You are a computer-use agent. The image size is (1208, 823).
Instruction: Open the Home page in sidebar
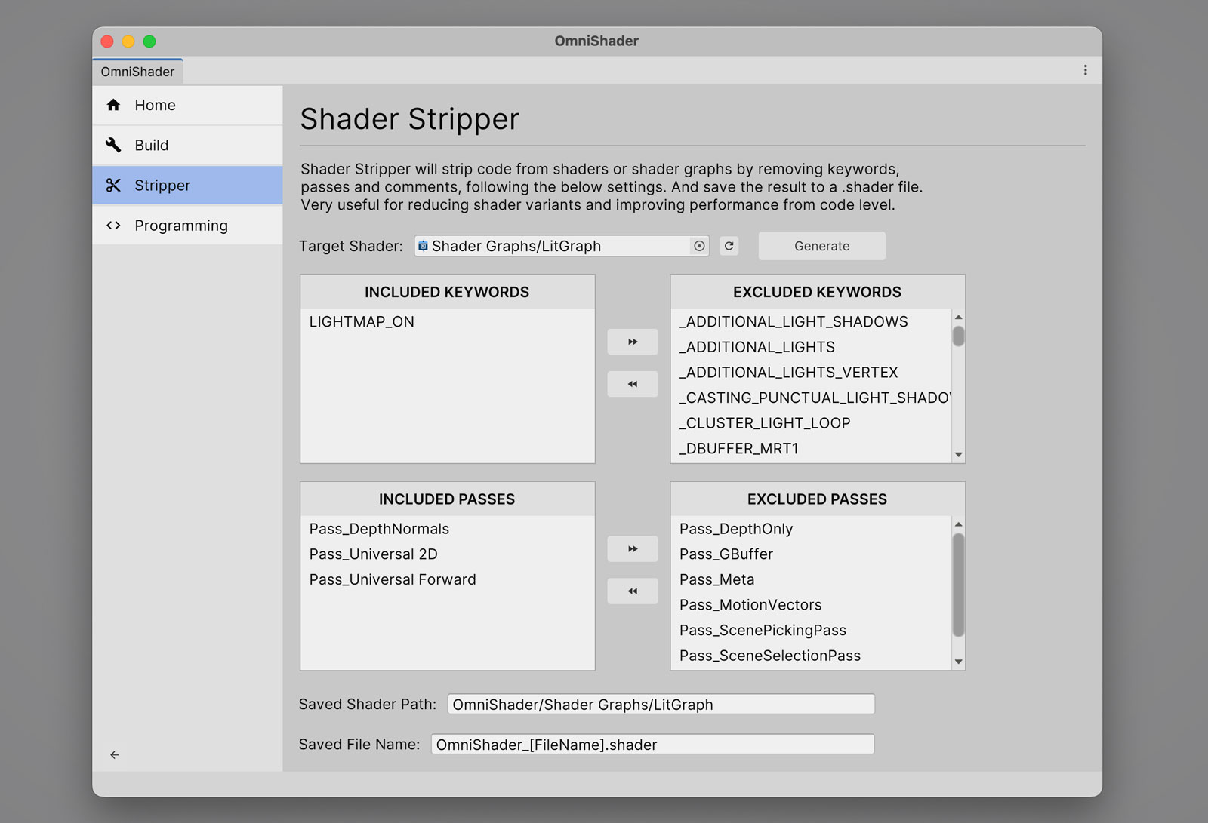coord(187,105)
